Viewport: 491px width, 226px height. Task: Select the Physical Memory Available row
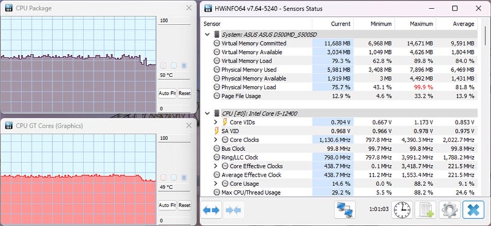click(339, 78)
